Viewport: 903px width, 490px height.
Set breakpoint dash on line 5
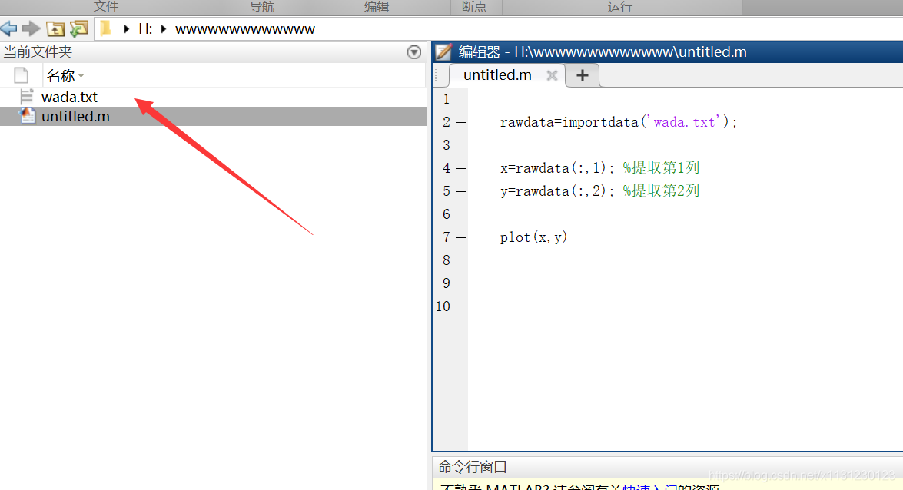pyautogui.click(x=460, y=191)
